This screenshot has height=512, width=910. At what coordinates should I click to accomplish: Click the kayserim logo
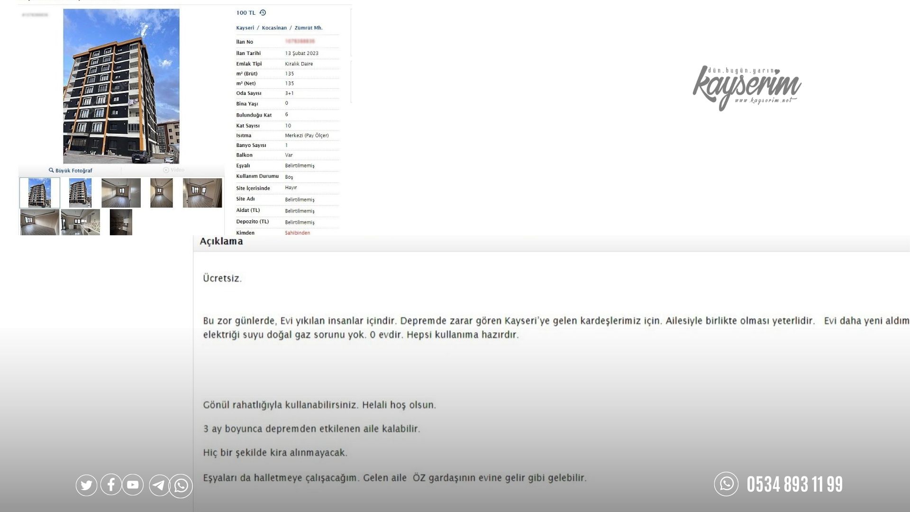[747, 88]
